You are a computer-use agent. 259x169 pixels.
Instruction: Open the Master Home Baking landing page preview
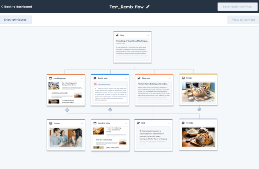110,138
